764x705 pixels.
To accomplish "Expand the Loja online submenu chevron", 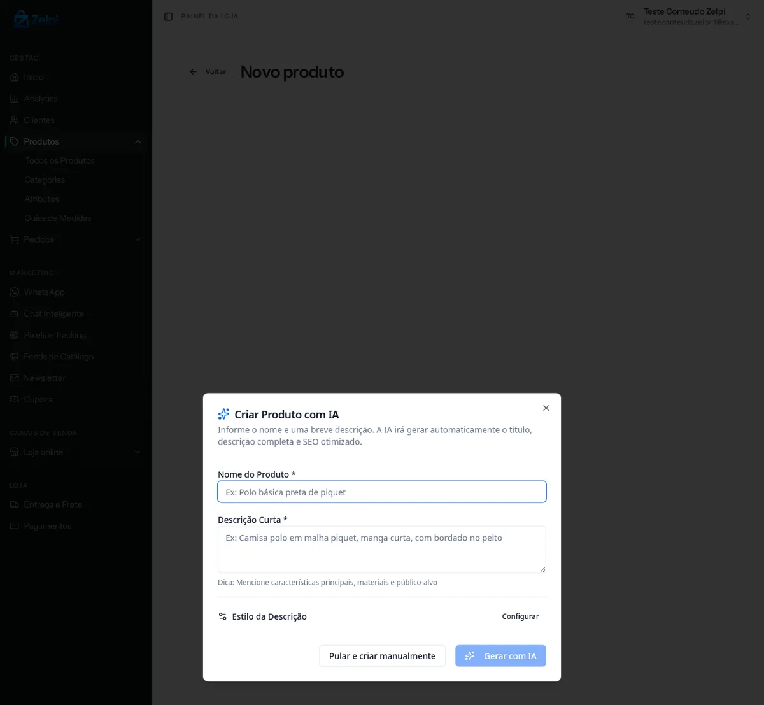I will tap(138, 452).
